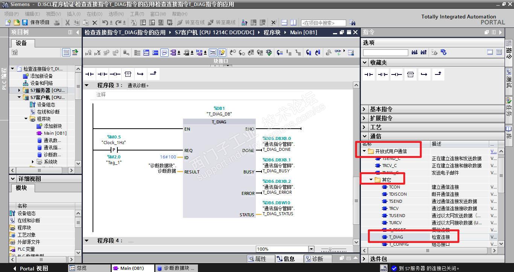Viewport: 514px width, 272px height.
Task: Click the network comments speech-bubble icon
Action: [x=164, y=53]
